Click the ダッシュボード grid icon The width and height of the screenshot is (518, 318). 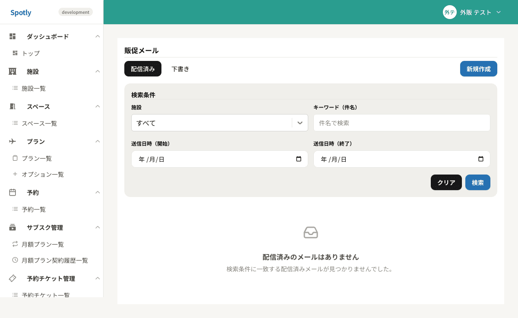13,36
